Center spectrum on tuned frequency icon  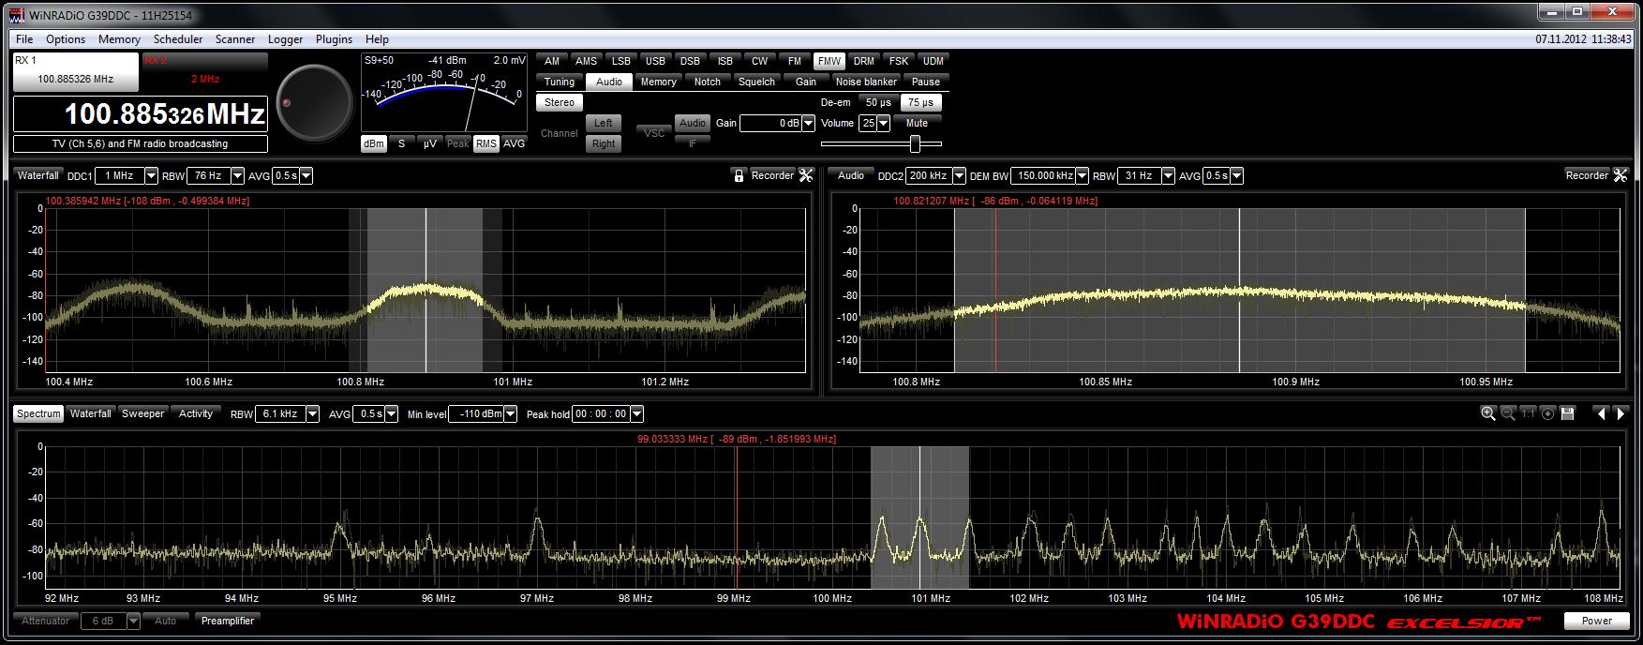1547,413
